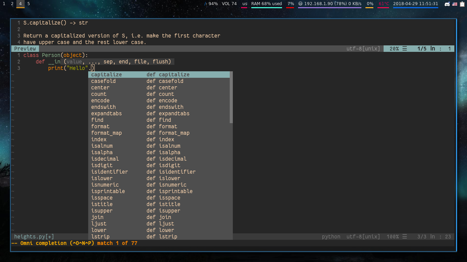
Task: Click the completion popup scrollbar thumb
Action: [231, 97]
